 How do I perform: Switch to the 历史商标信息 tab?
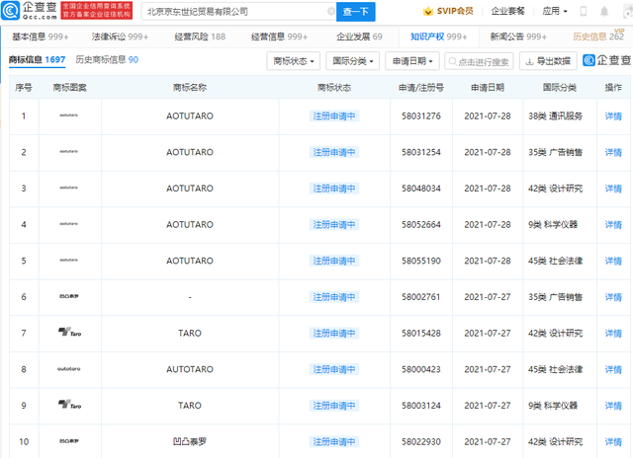(x=107, y=60)
